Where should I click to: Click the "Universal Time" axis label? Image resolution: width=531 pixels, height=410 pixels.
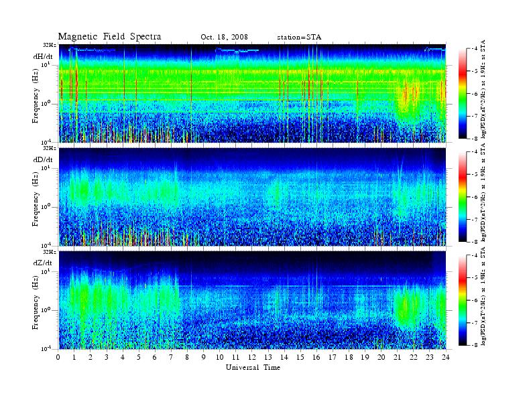[x=253, y=367]
